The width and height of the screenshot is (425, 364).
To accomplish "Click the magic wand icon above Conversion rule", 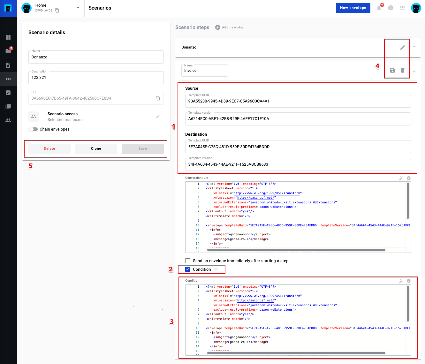I will tap(401, 178).
